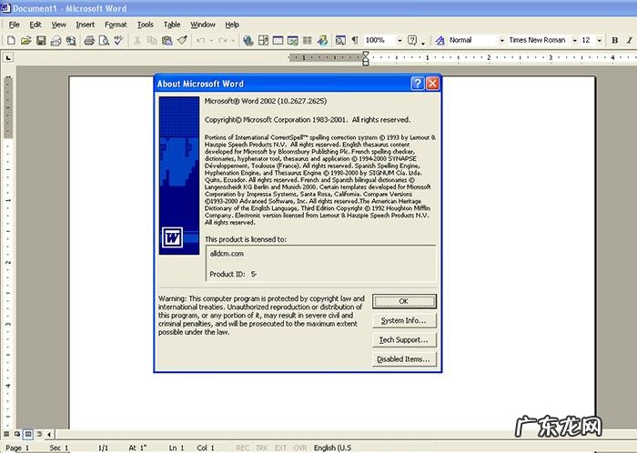Click the Tech Support button

pyautogui.click(x=405, y=340)
